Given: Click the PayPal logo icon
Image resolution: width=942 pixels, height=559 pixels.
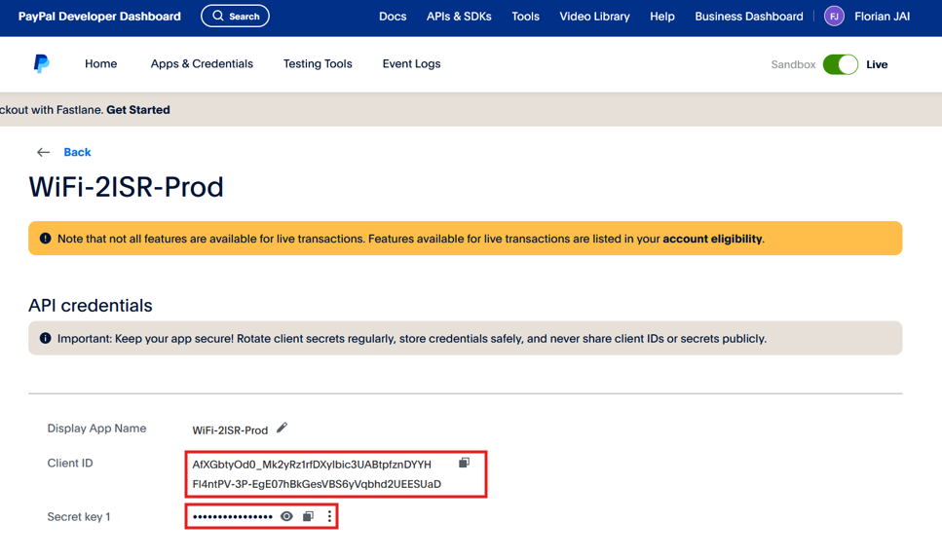Looking at the screenshot, I should coord(41,64).
